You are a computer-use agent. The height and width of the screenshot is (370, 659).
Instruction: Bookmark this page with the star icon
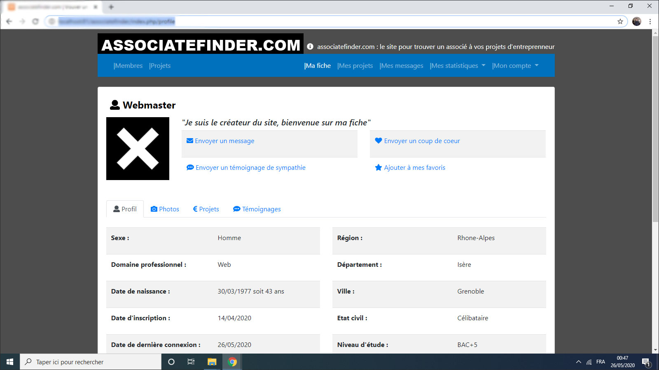point(620,21)
